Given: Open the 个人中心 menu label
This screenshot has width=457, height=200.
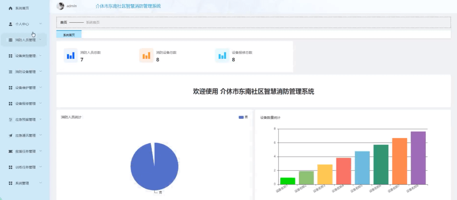Looking at the screenshot, I should point(22,24).
